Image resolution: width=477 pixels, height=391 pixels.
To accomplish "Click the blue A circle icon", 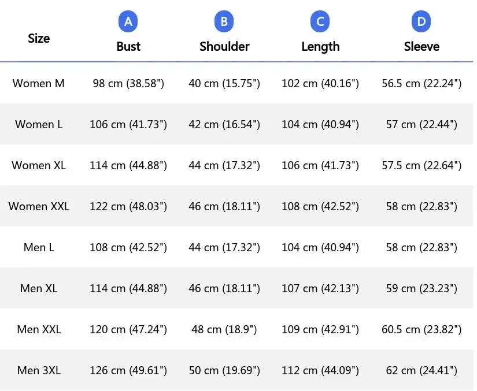I will click(x=128, y=22).
